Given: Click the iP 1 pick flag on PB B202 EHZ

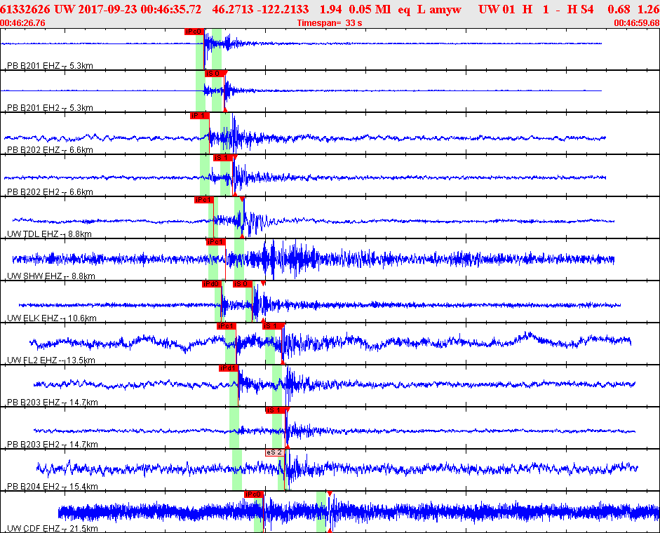Looking at the screenshot, I should [x=199, y=116].
